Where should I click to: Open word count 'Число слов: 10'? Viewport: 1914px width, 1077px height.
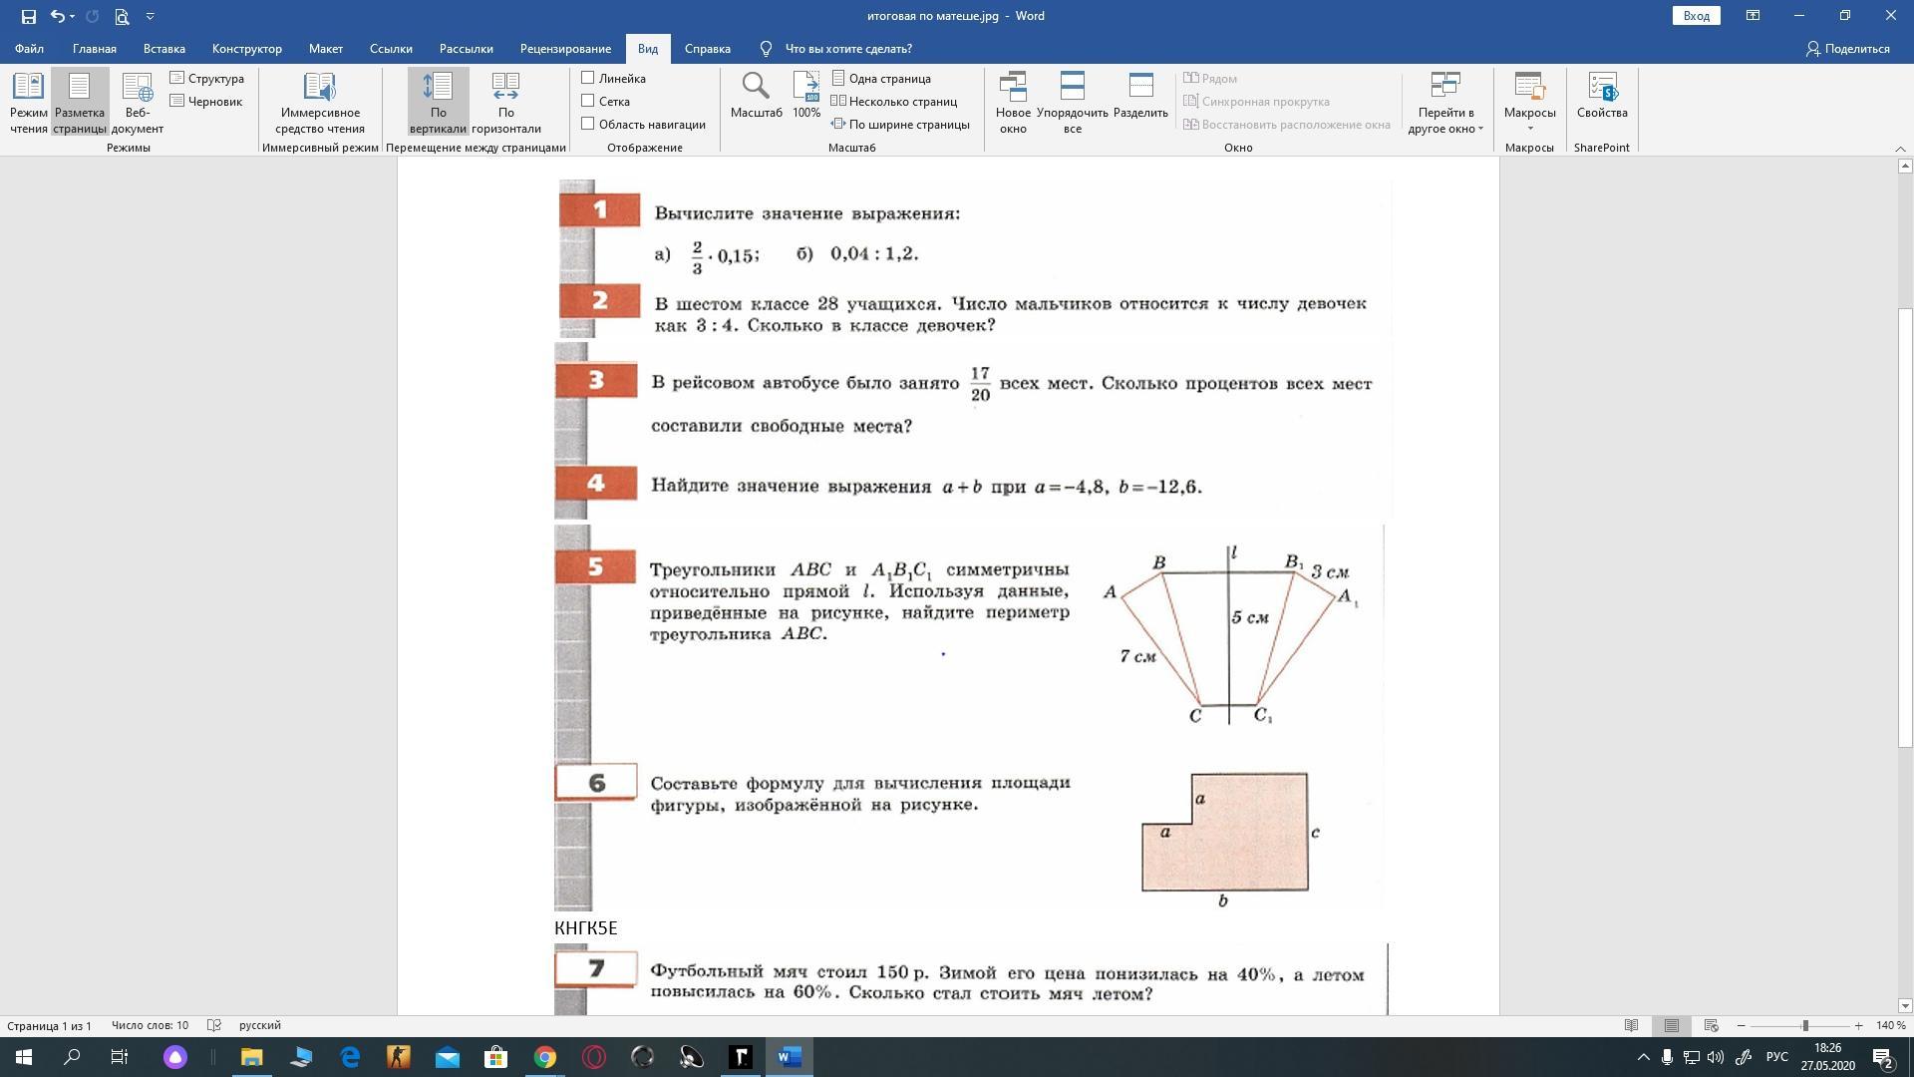click(150, 1025)
